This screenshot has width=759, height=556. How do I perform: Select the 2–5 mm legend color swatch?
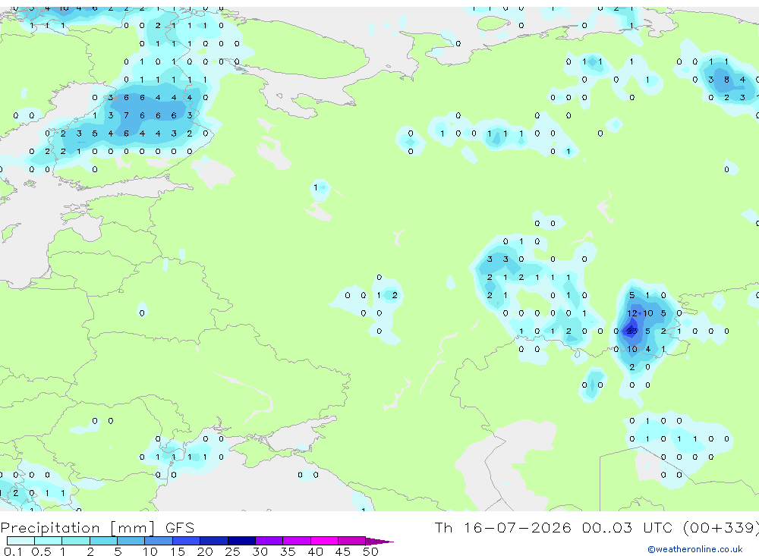[103, 541]
